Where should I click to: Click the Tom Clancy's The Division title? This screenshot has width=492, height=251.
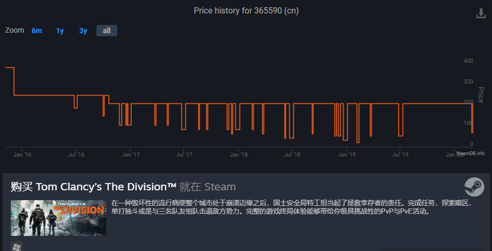tap(106, 187)
